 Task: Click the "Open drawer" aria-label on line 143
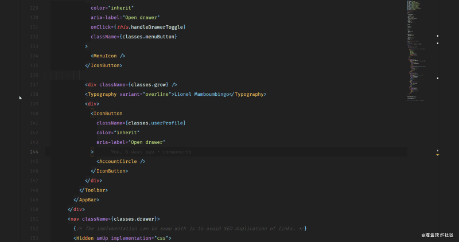(147, 142)
